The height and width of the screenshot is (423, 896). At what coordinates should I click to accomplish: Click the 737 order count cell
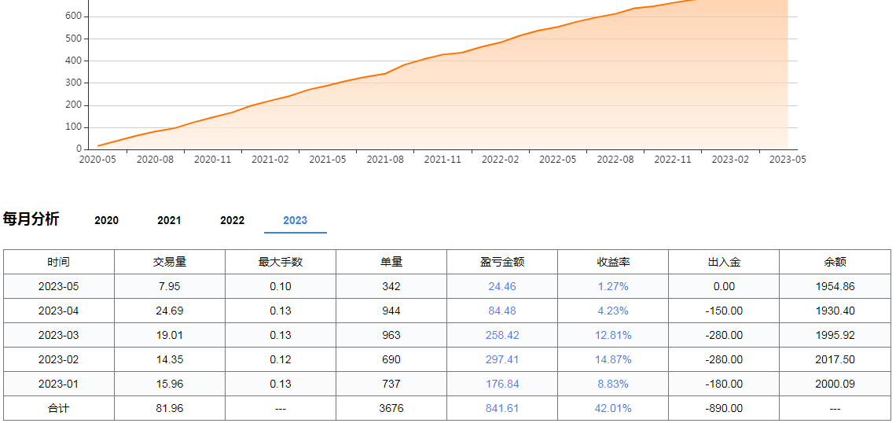(391, 384)
